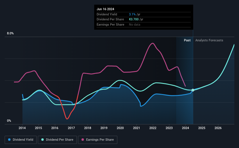This screenshot has height=148, width=239.
Task: Click the Earnings Per Share tooltip row label
Action: click(110, 24)
